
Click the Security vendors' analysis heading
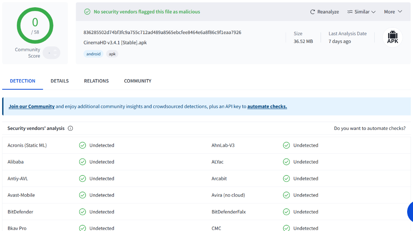(36, 128)
